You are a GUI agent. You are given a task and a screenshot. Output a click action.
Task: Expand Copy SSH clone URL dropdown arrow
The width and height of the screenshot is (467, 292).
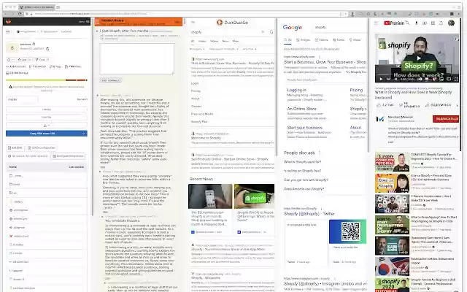pyautogui.click(x=83, y=134)
